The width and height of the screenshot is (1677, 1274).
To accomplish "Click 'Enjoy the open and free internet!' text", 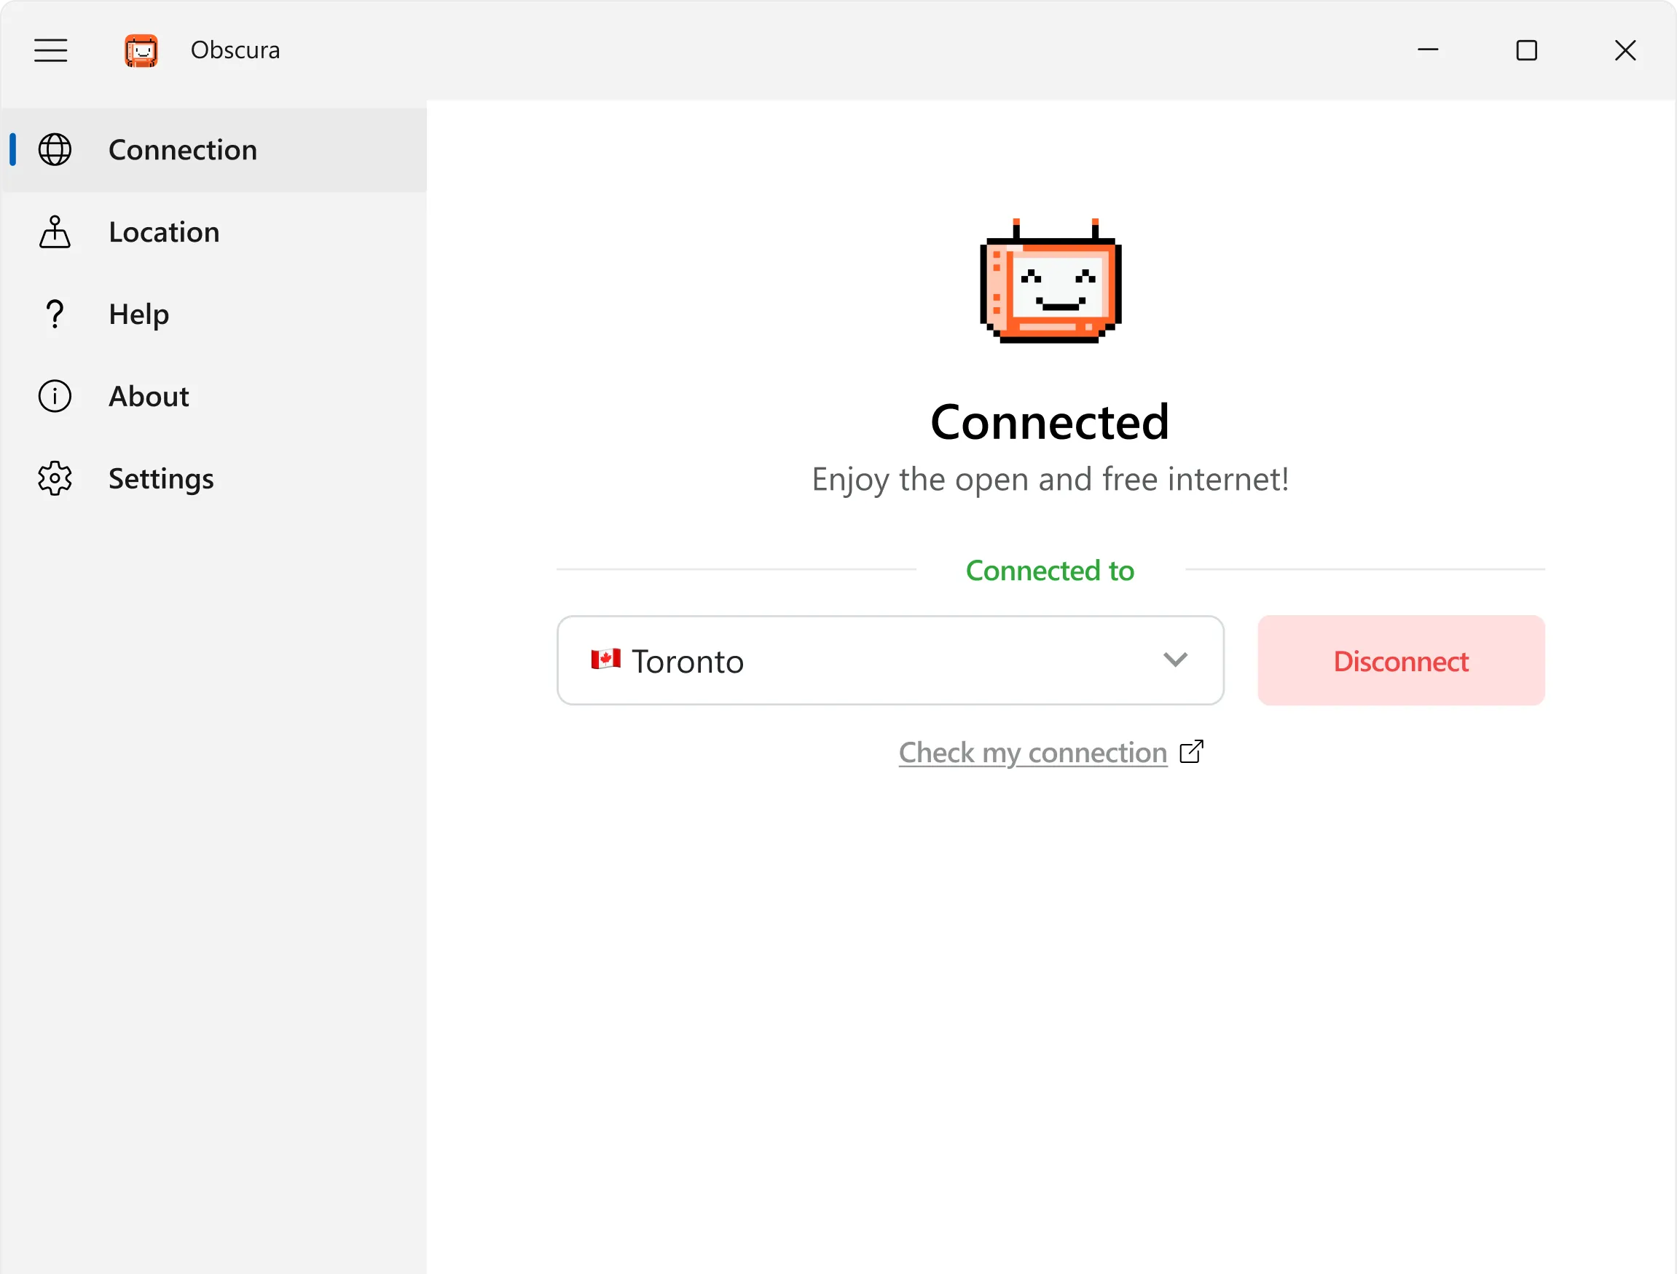I will coord(1050,480).
